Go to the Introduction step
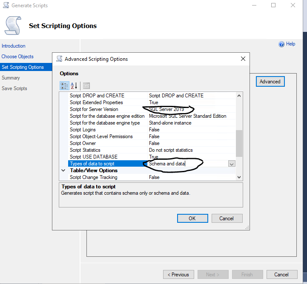The width and height of the screenshot is (307, 284). click(14, 46)
